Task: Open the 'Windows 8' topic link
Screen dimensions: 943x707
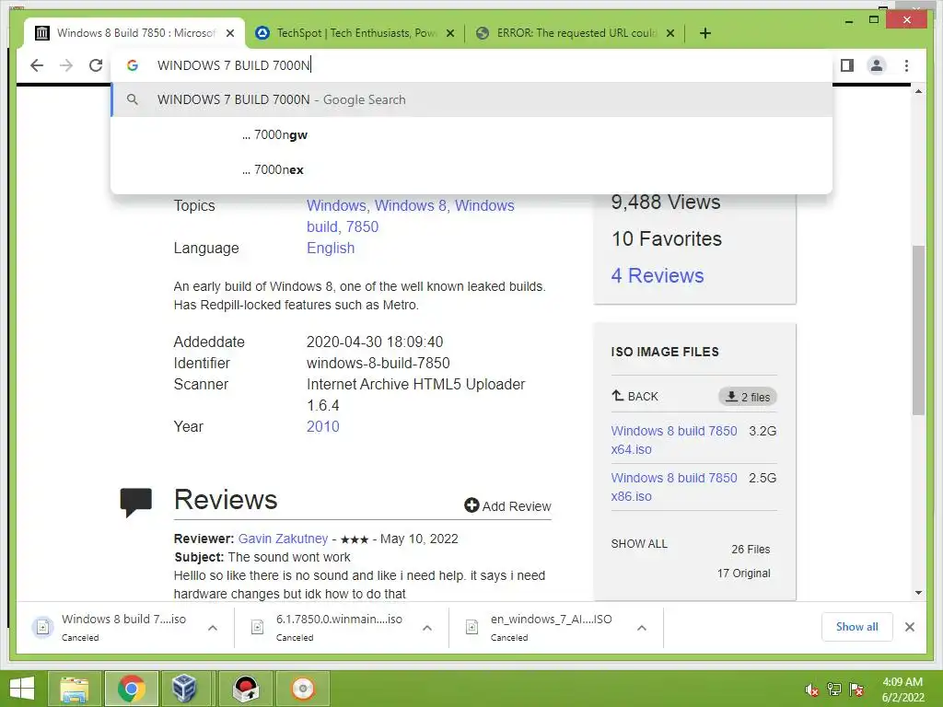Action: 410,205
